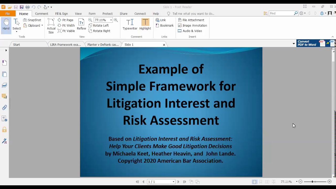This screenshot has height=189, width=336.
Task: Click the Find search field
Action: (281, 13)
